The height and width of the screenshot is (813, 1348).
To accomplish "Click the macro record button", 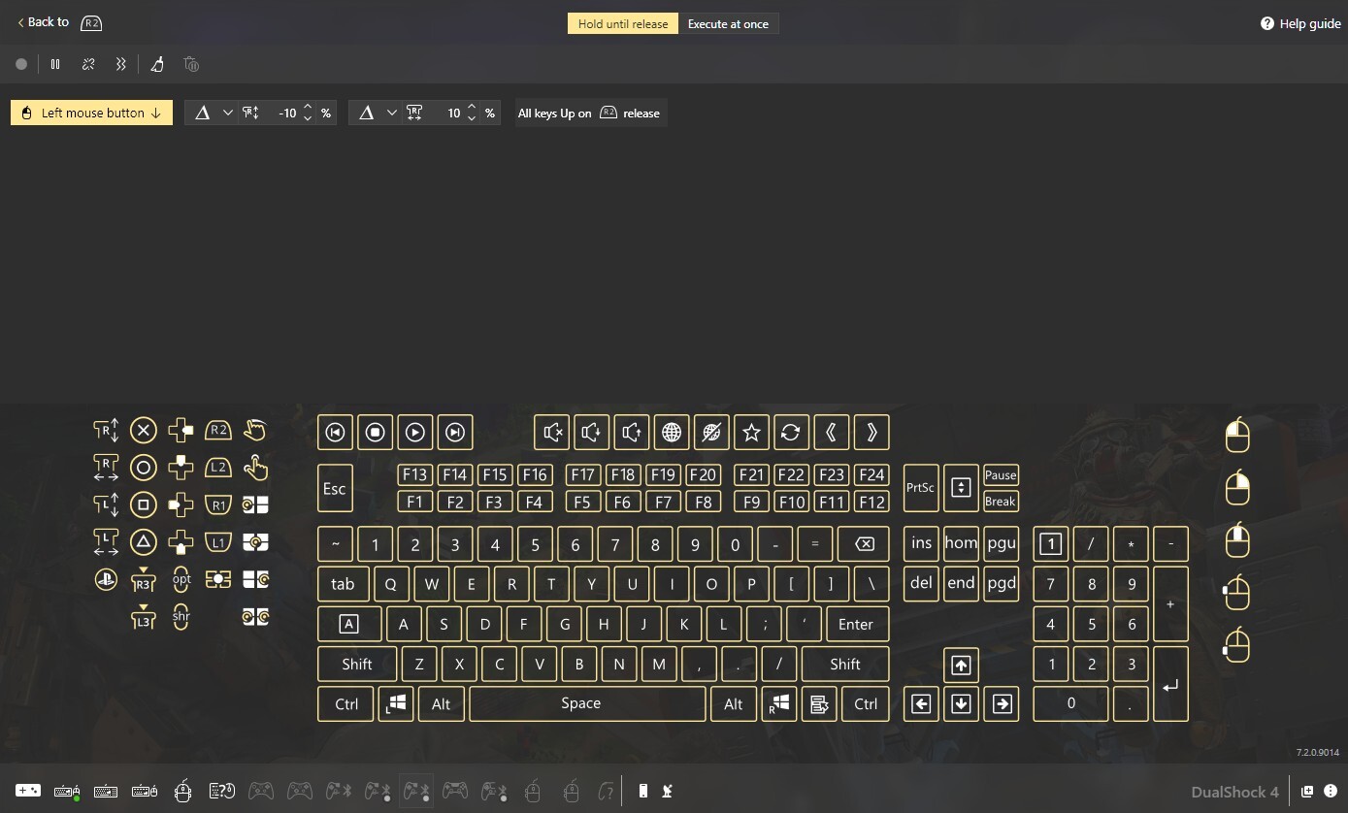I will click(x=21, y=64).
